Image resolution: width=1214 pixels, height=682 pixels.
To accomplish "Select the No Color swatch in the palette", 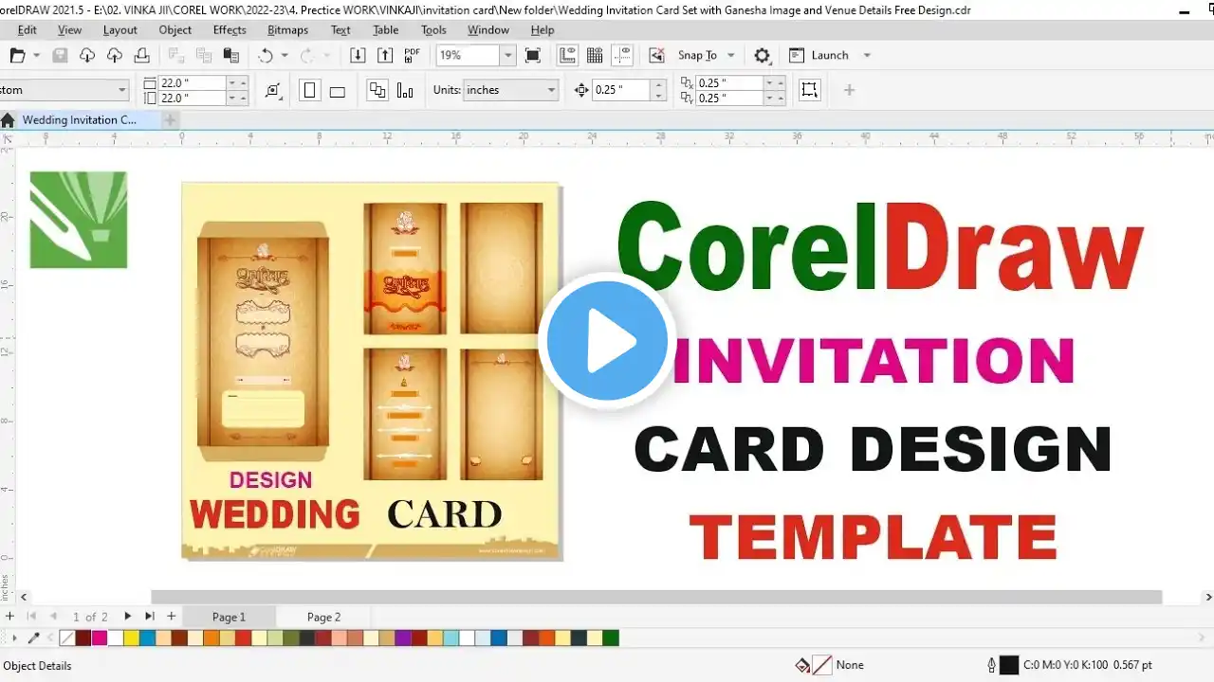I will 67,638.
